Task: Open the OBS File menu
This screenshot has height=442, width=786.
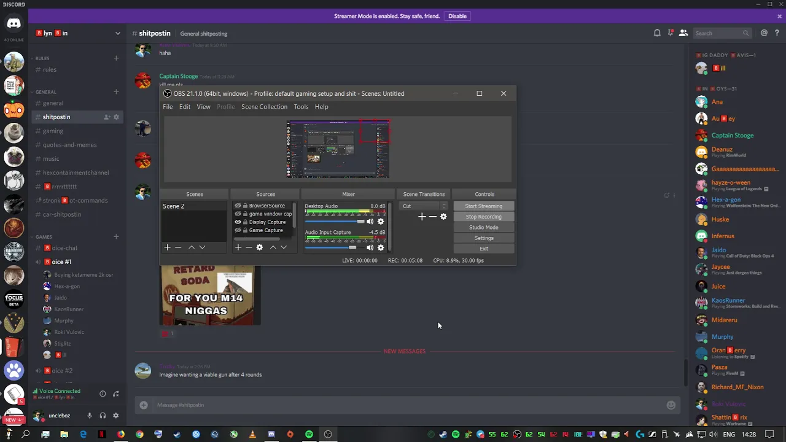Action: click(x=168, y=107)
